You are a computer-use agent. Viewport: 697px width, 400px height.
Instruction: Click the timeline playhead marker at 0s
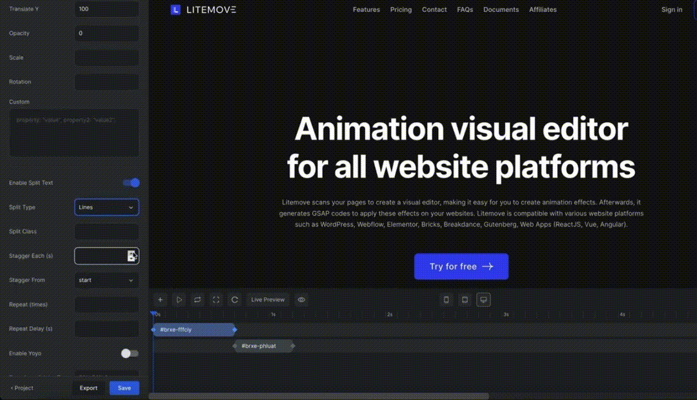click(154, 314)
